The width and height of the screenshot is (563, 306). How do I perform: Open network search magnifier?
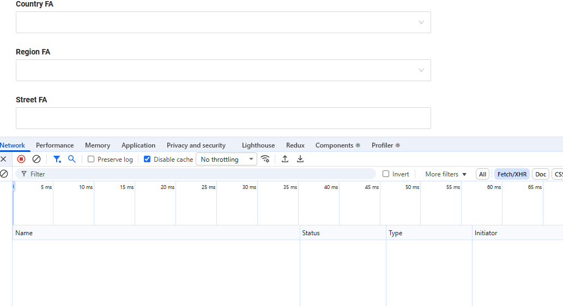point(72,159)
